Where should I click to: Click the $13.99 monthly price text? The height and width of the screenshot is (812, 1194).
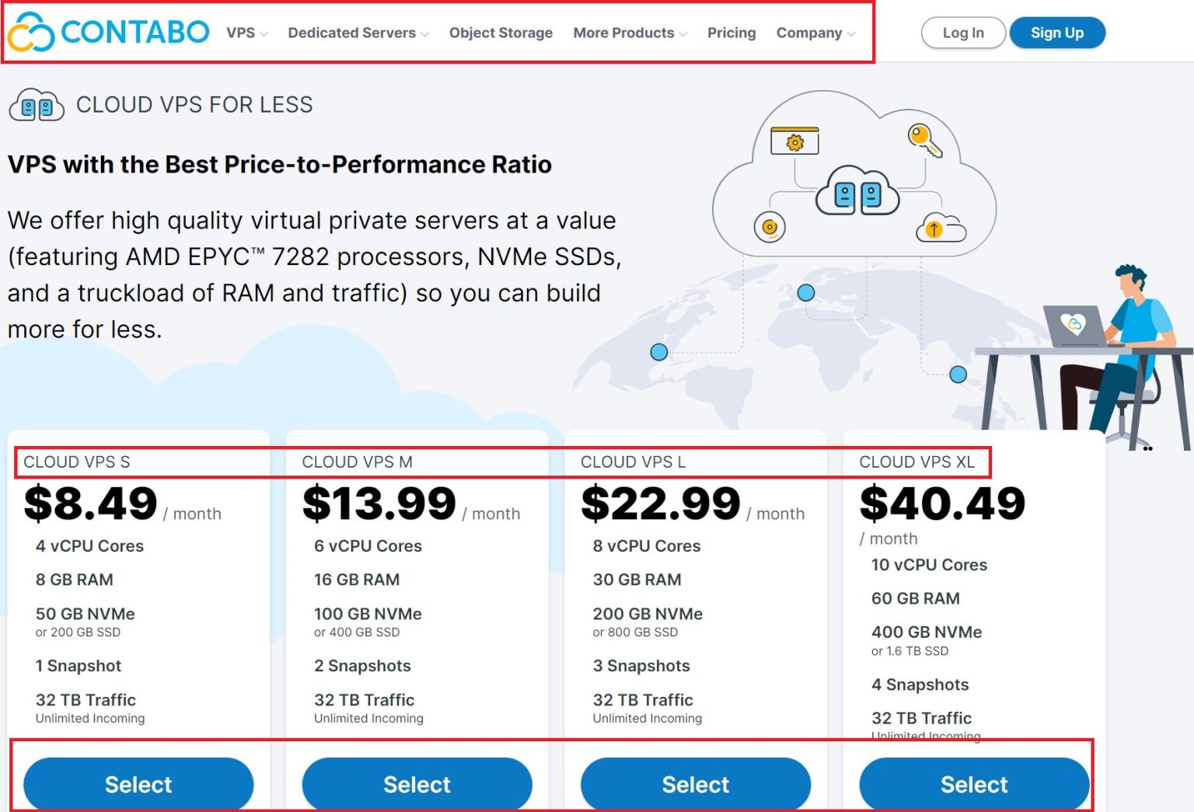[379, 503]
